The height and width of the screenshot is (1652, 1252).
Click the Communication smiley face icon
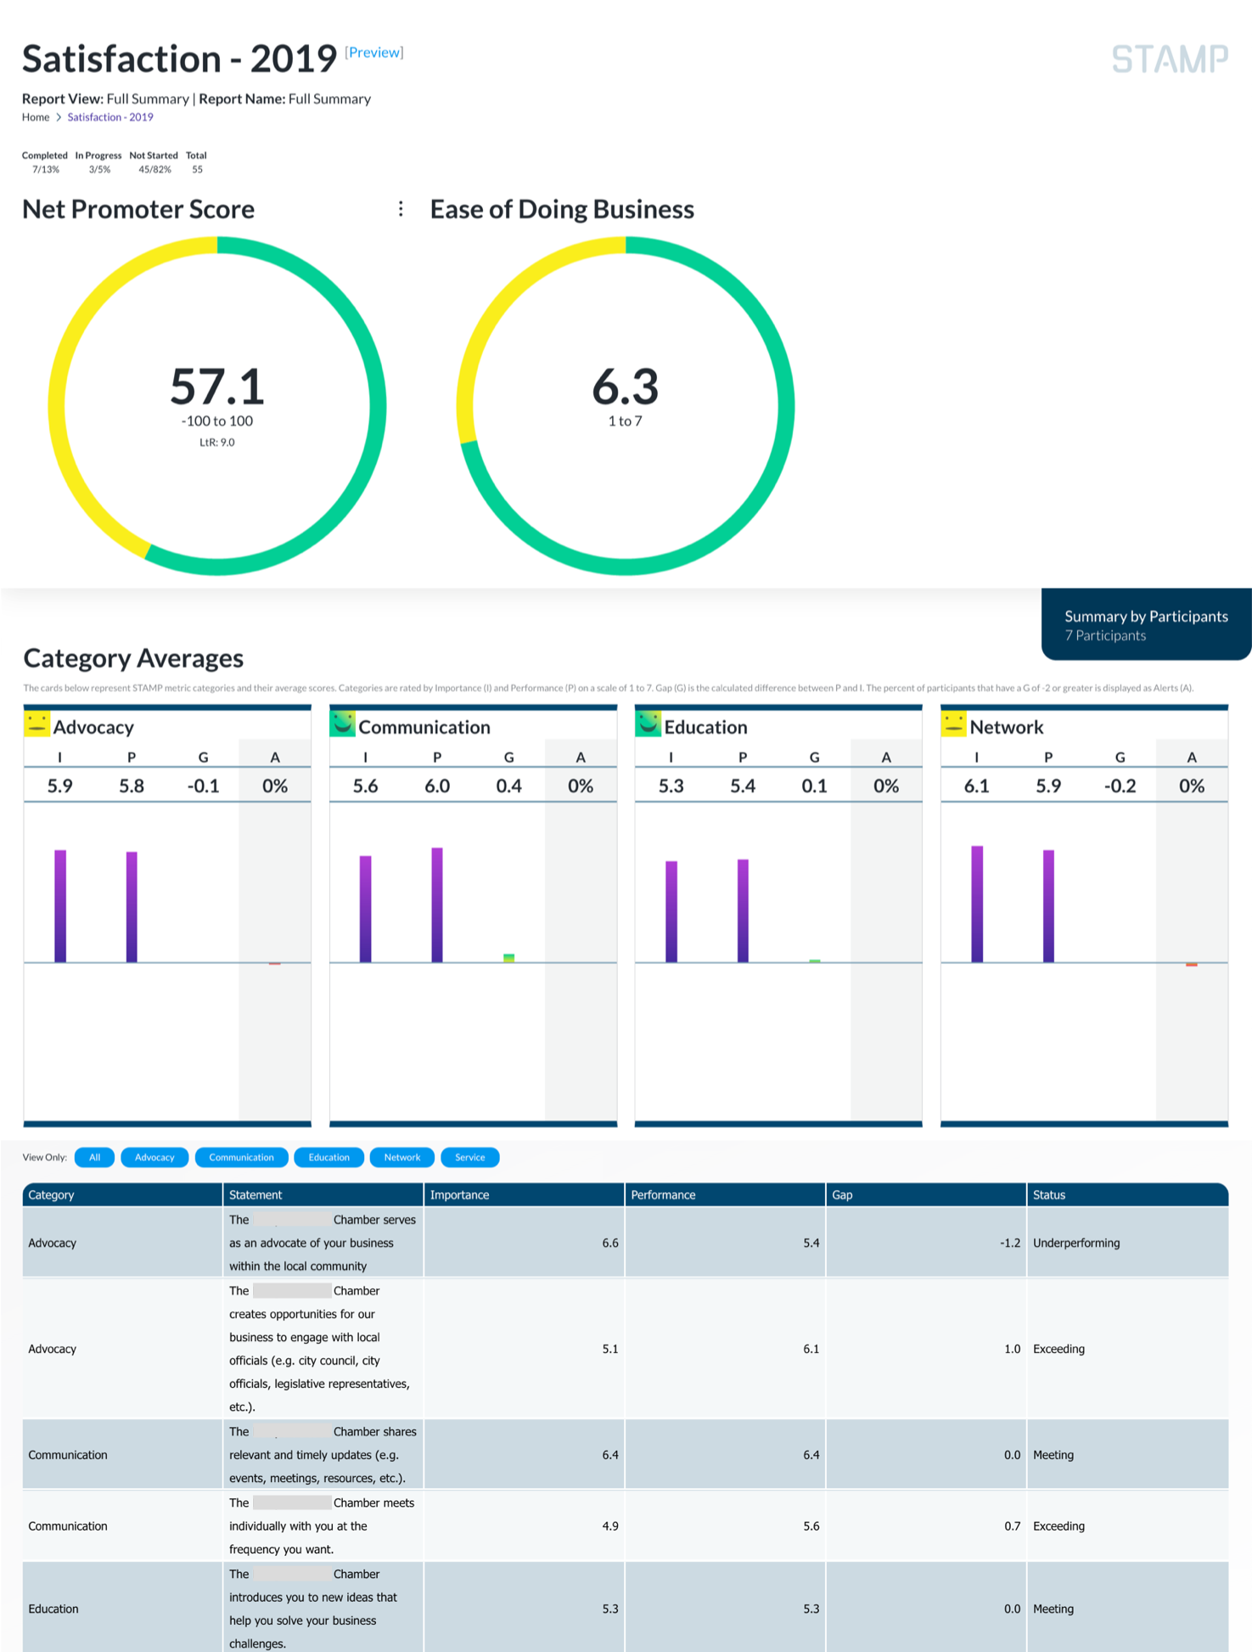click(342, 724)
